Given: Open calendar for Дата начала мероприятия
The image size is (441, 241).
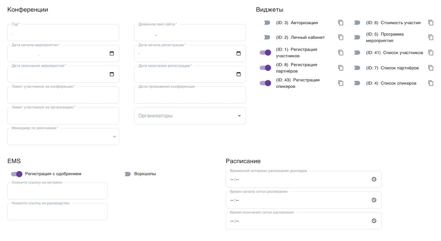Looking at the screenshot, I should point(112,54).
